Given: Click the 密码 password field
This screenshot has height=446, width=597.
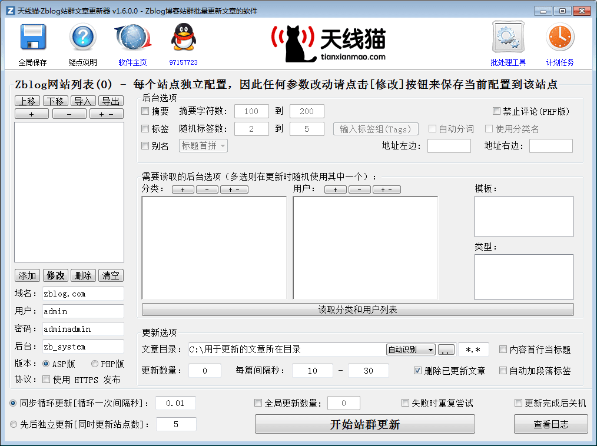Looking at the screenshot, I should 83,329.
